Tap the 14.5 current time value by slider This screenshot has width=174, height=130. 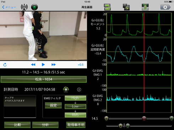pyautogui.click(x=95, y=119)
